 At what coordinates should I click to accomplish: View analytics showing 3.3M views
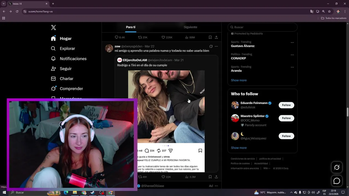(190, 177)
